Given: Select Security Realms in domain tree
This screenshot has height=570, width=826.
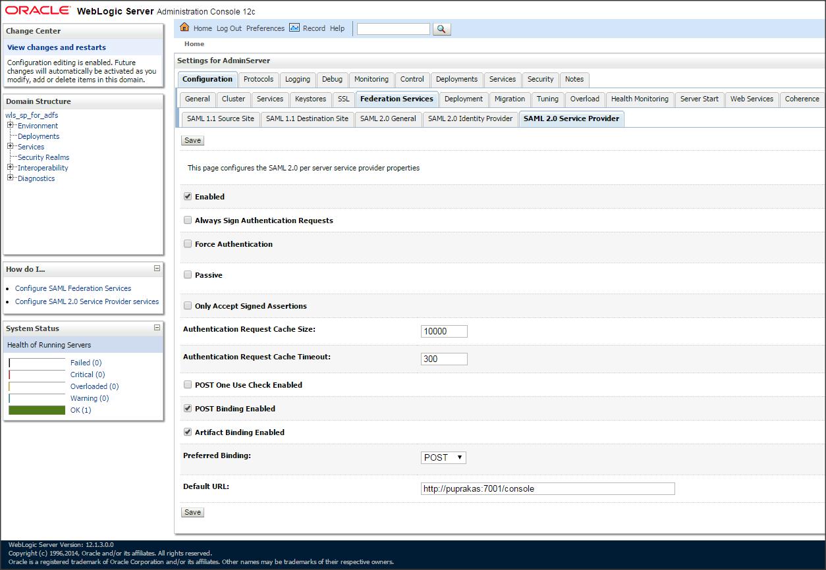Looking at the screenshot, I should [x=43, y=157].
